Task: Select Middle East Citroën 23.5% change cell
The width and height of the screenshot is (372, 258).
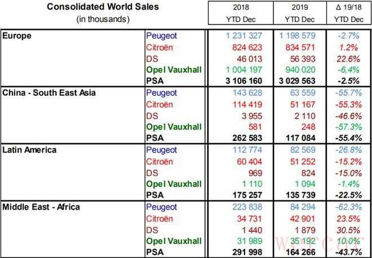Action: (x=354, y=218)
